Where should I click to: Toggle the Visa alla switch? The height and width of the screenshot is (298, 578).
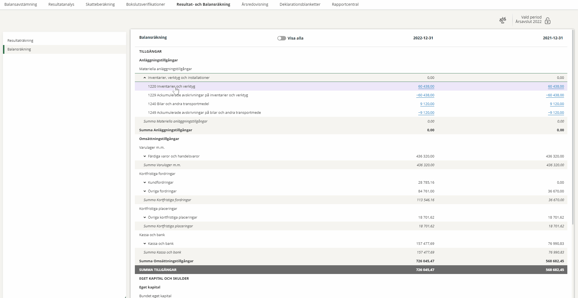pyautogui.click(x=281, y=38)
